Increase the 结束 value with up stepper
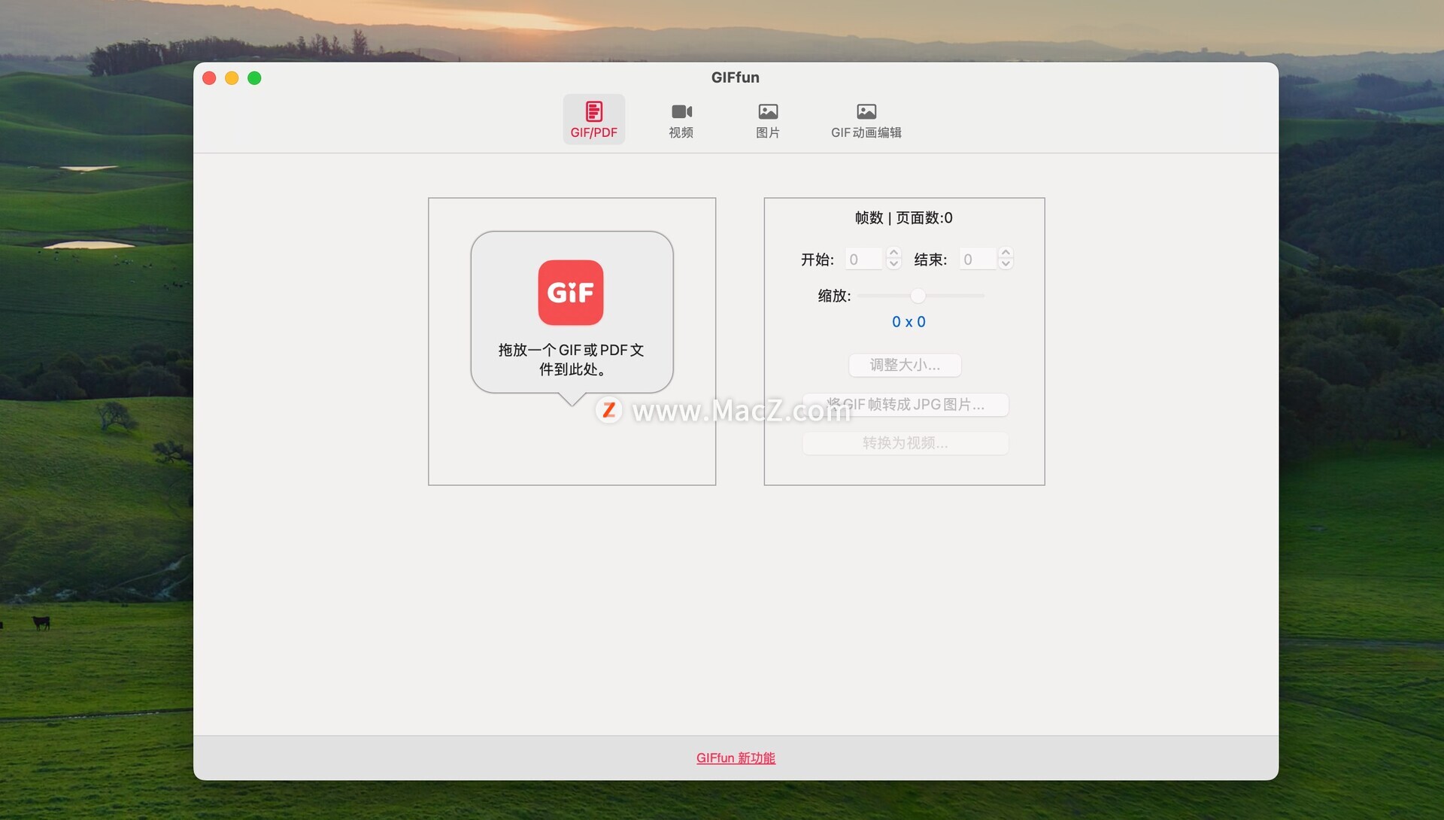This screenshot has height=820, width=1444. [1006, 254]
